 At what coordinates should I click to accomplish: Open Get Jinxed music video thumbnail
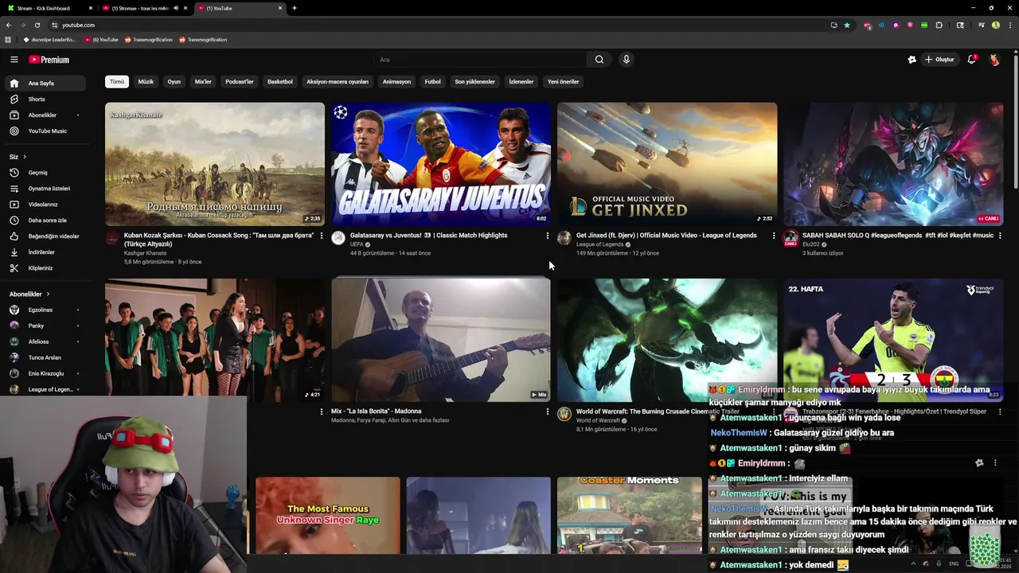pyautogui.click(x=667, y=164)
